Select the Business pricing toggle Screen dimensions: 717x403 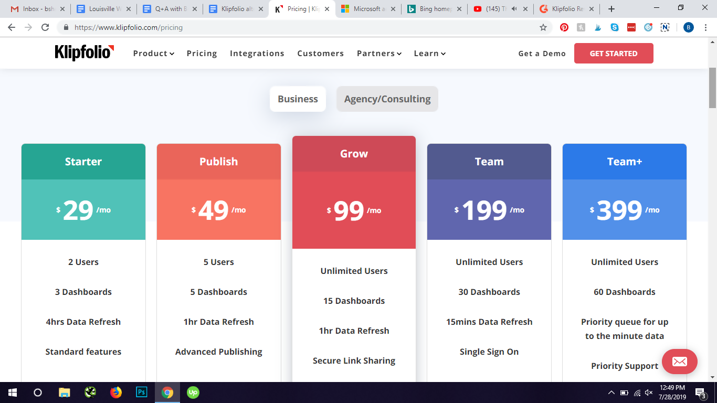298,99
